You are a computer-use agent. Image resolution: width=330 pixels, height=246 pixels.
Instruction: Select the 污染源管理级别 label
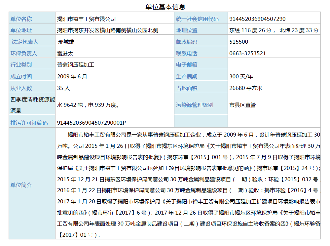click(x=195, y=105)
